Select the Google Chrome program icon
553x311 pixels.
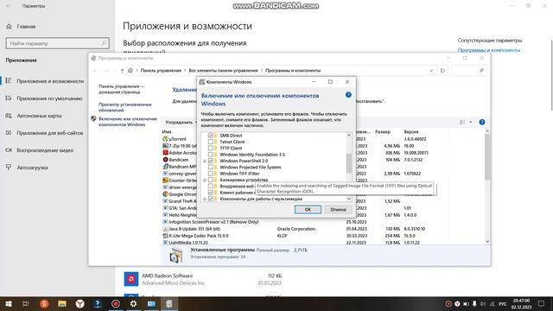click(165, 194)
